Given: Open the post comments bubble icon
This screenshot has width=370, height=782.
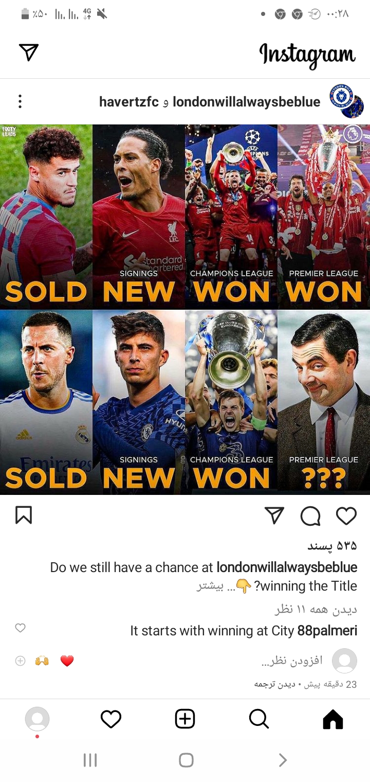Looking at the screenshot, I should [310, 516].
